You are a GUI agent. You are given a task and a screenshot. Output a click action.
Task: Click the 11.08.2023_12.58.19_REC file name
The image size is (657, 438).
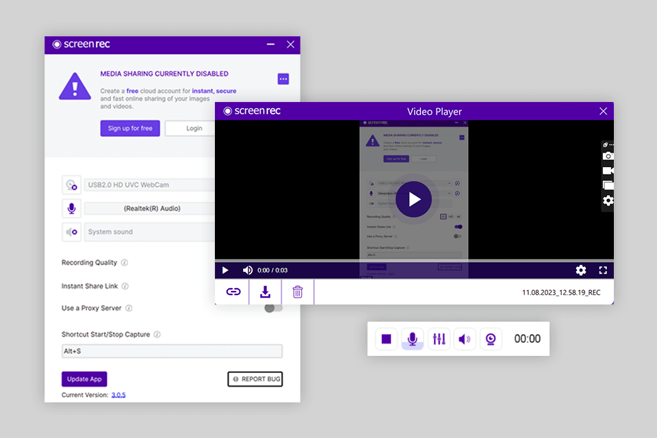point(561,292)
